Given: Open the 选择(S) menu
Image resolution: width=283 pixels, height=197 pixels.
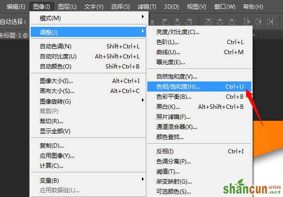Looking at the screenshot, I should tap(120, 7).
